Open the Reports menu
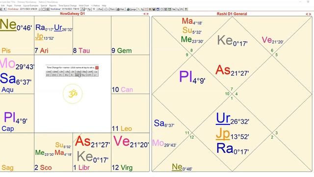The width and height of the screenshot is (314, 177). click(x=52, y=5)
